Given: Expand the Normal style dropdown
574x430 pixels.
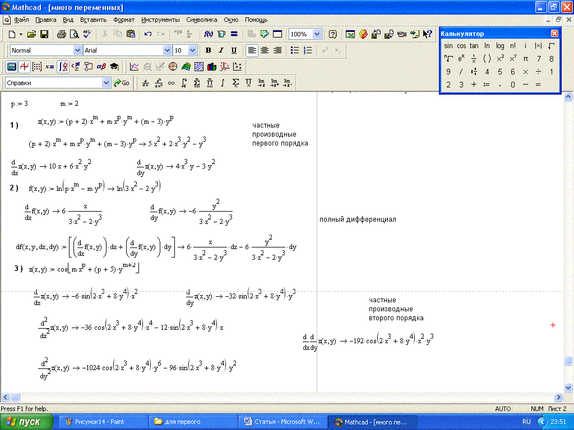Looking at the screenshot, I should coord(77,50).
